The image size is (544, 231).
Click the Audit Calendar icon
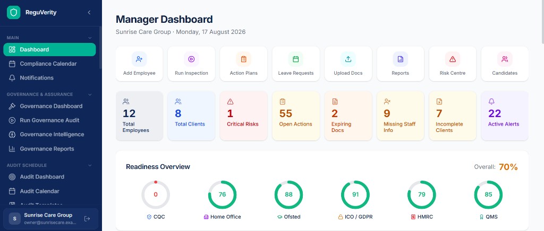tap(12, 191)
